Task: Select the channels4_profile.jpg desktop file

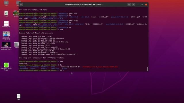Action: (6, 67)
